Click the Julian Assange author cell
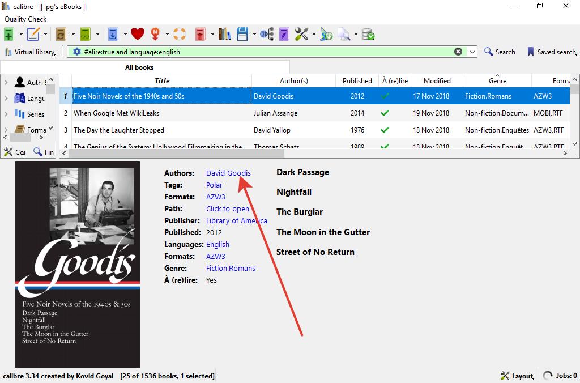The width and height of the screenshot is (580, 383). click(276, 113)
